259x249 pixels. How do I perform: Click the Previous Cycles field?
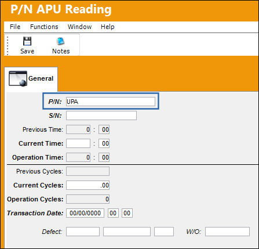coord(87,171)
